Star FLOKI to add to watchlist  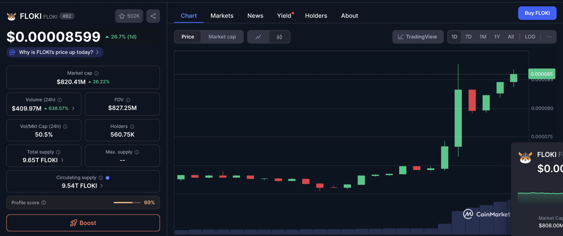click(129, 16)
